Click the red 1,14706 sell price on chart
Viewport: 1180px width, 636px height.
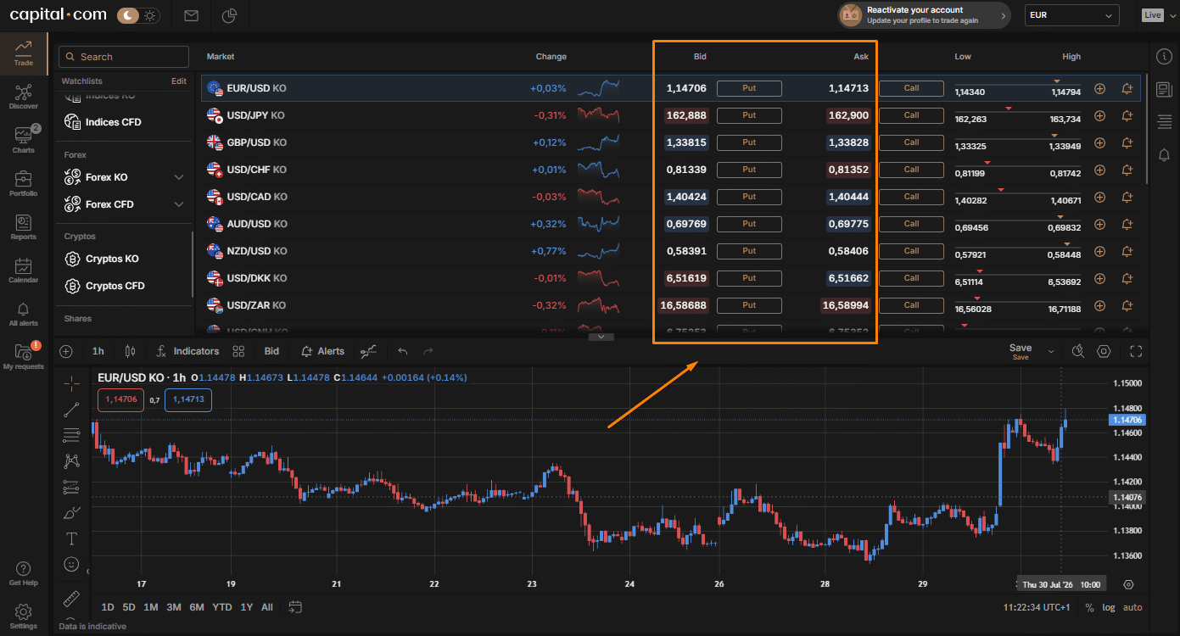(x=120, y=399)
